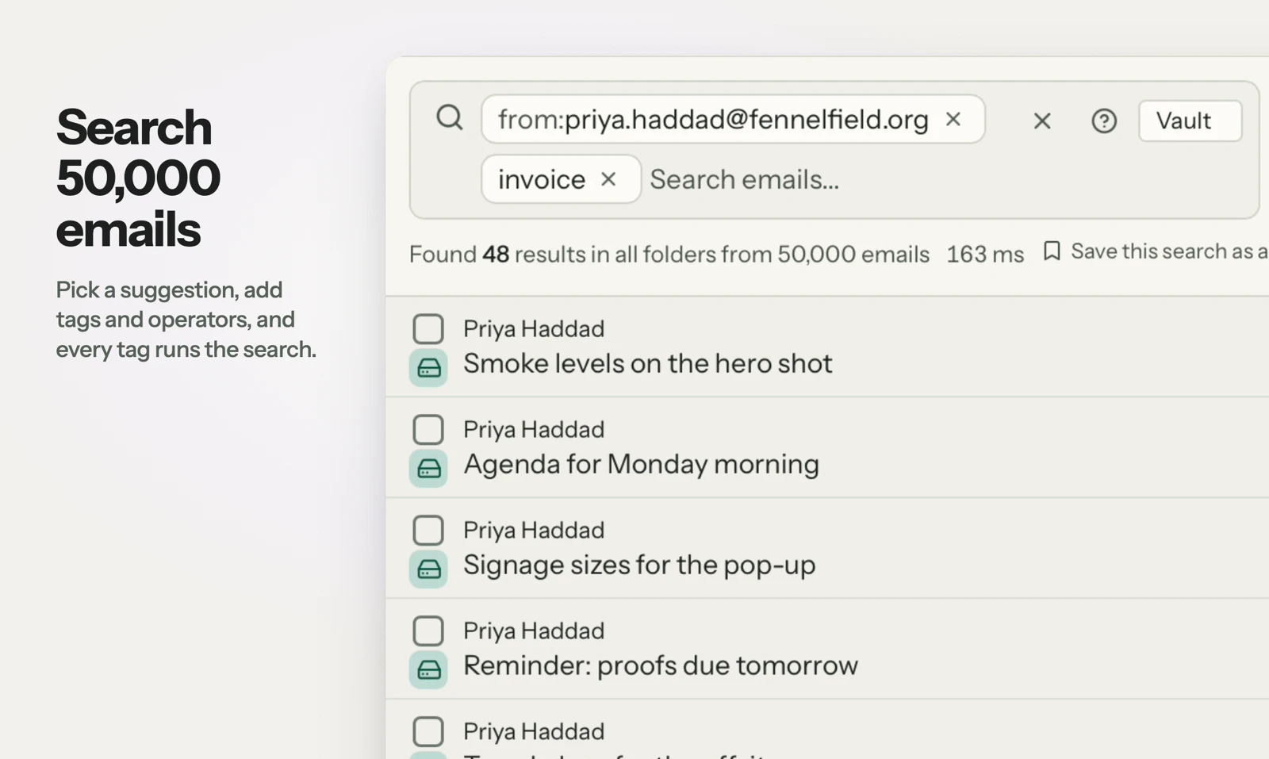Tick the checkbox in the last partially visible email row
Image resolution: width=1269 pixels, height=759 pixels.
428,731
